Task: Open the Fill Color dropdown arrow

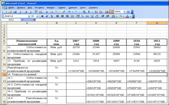Action: [124, 16]
